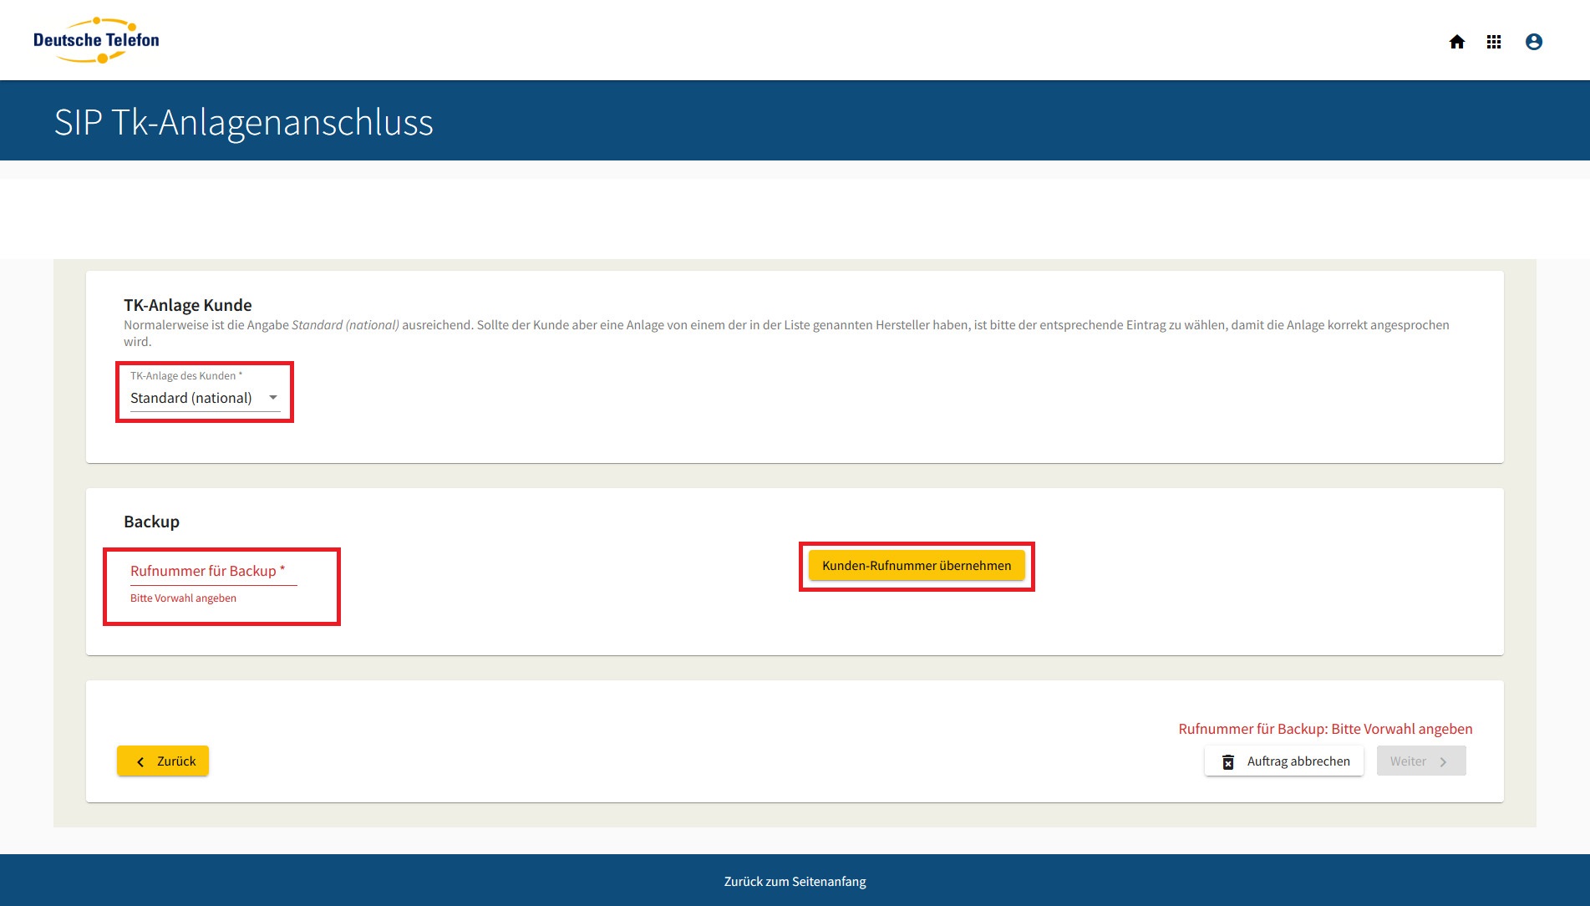This screenshot has width=1590, height=906.
Task: Follow 'Zurück zum Seitenanfang' footer link
Action: point(795,882)
